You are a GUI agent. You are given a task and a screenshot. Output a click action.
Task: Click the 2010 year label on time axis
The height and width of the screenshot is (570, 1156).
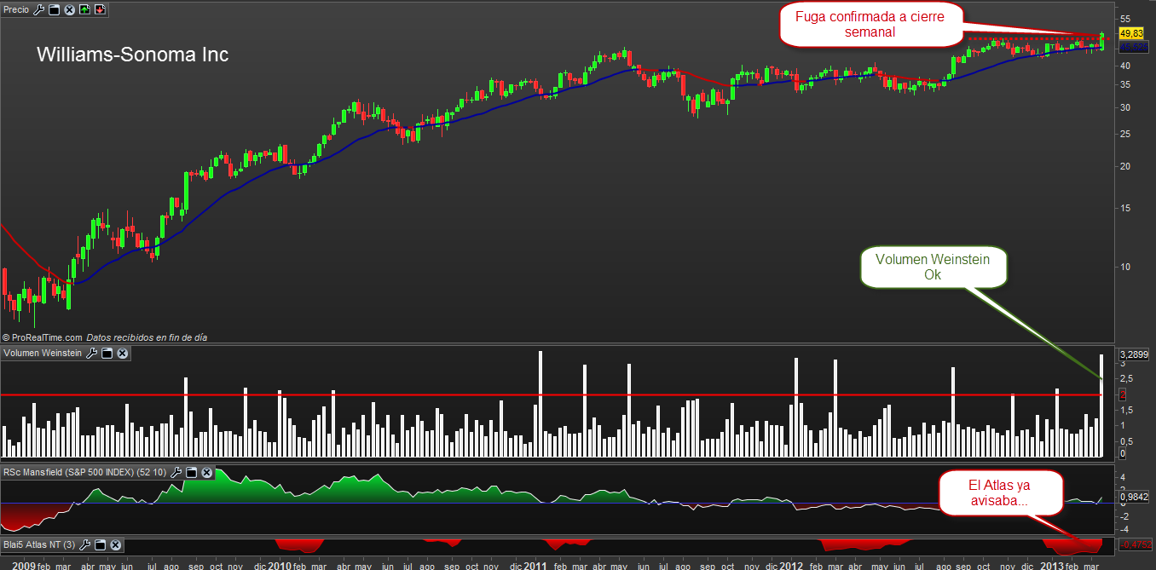(280, 565)
